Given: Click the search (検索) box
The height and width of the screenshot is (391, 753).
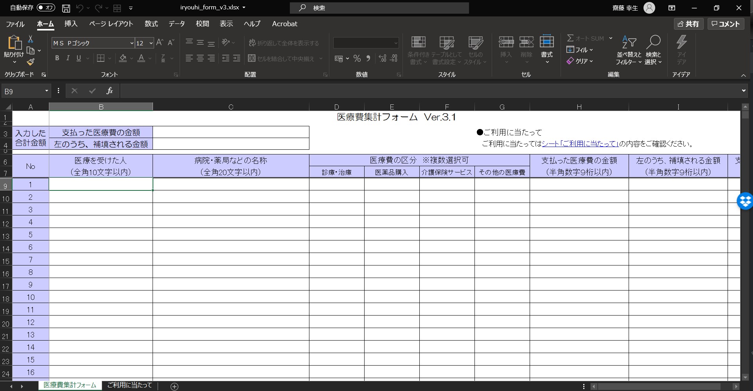Looking at the screenshot, I should [x=379, y=8].
